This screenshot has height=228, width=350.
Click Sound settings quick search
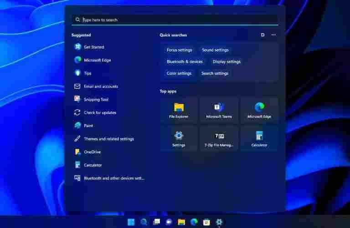tap(215, 50)
